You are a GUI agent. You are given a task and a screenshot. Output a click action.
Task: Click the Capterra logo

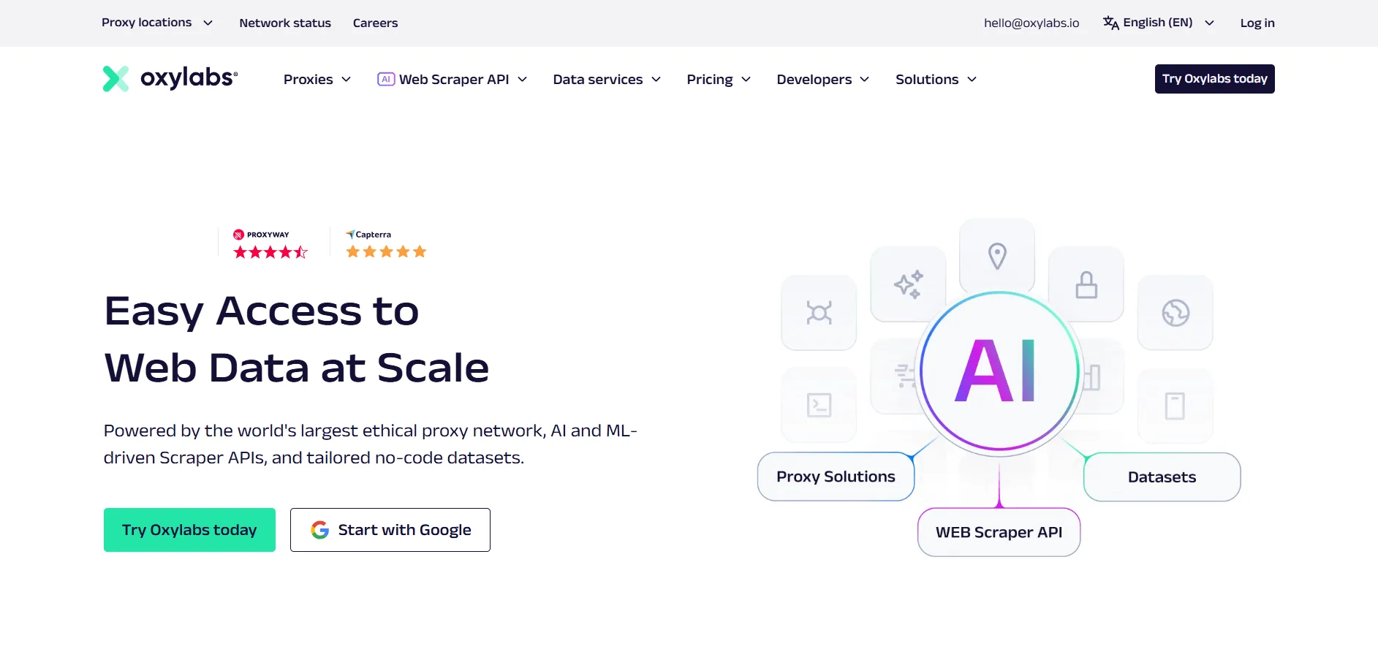pos(368,234)
